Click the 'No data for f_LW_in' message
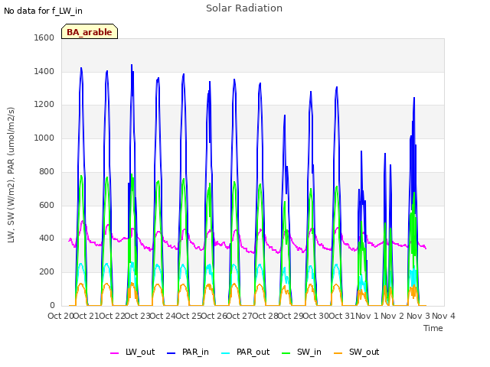The width and height of the screenshot is (490, 367). click(43, 11)
